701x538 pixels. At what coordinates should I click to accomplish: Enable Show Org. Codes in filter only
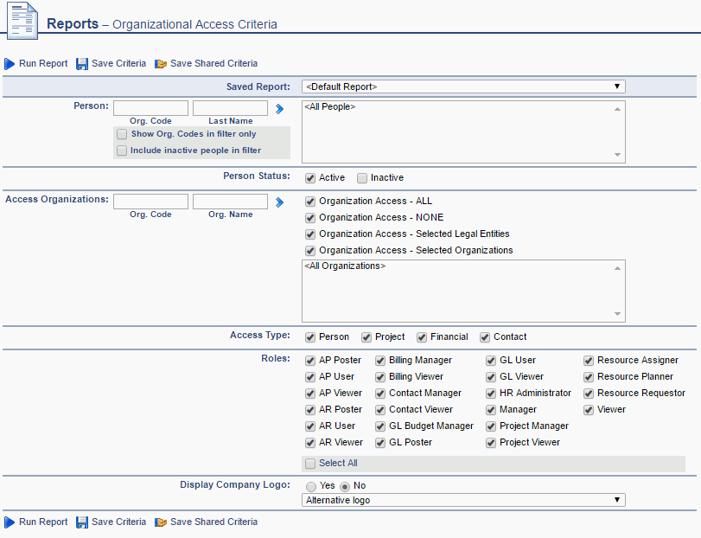122,134
